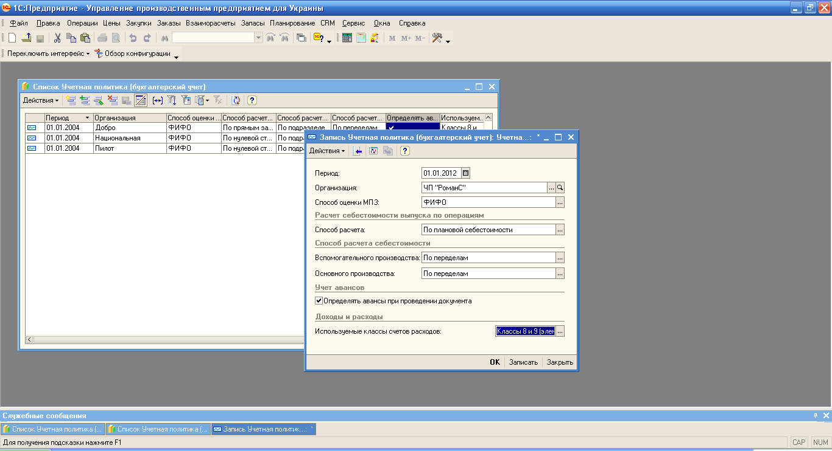Image resolution: width=832 pixels, height=451 pixels.
Task: Click 'Период' column header in list
Action: coord(68,117)
